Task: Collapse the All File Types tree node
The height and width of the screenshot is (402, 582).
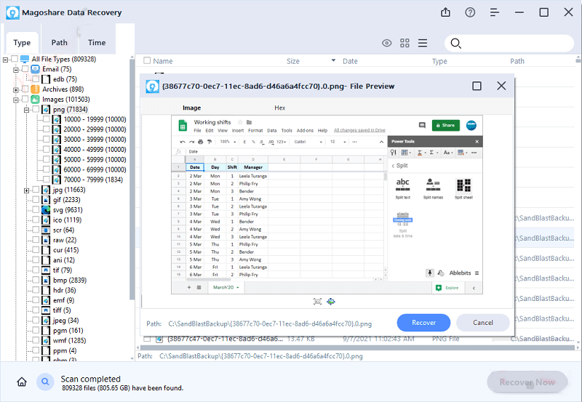Action: click(x=5, y=60)
